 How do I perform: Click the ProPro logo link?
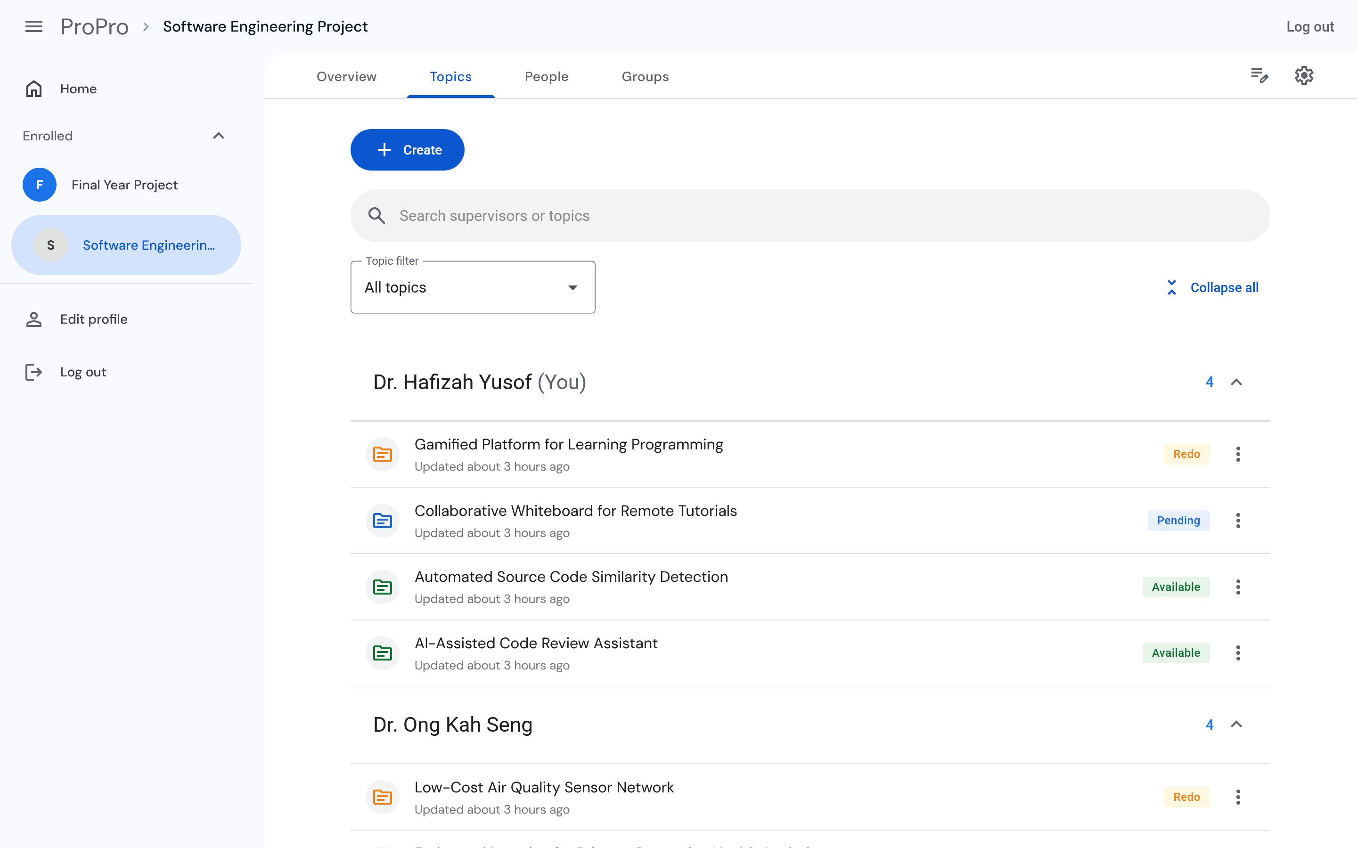point(94,26)
